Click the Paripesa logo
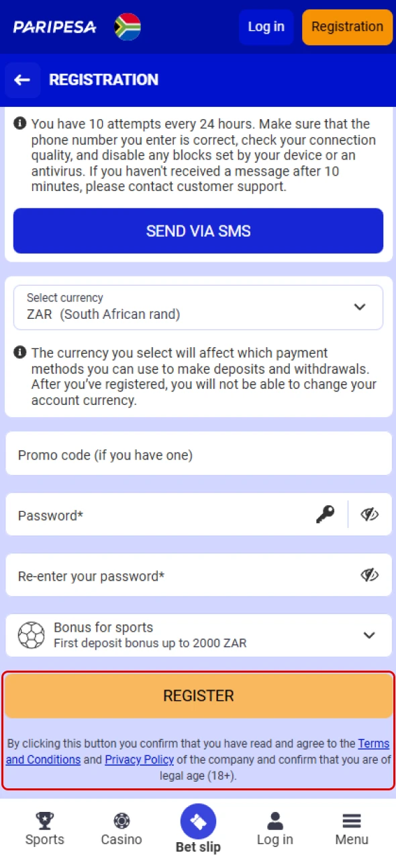The image size is (396, 861). (x=54, y=27)
